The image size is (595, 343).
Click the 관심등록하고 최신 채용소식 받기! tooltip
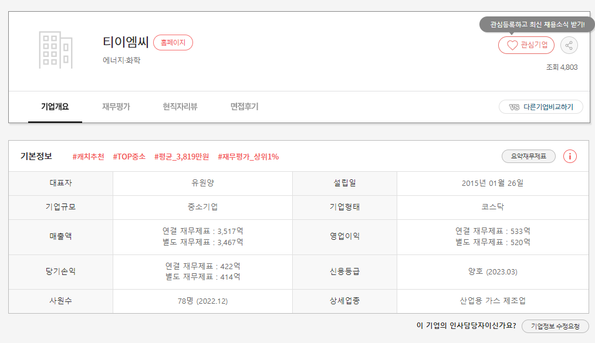click(537, 25)
